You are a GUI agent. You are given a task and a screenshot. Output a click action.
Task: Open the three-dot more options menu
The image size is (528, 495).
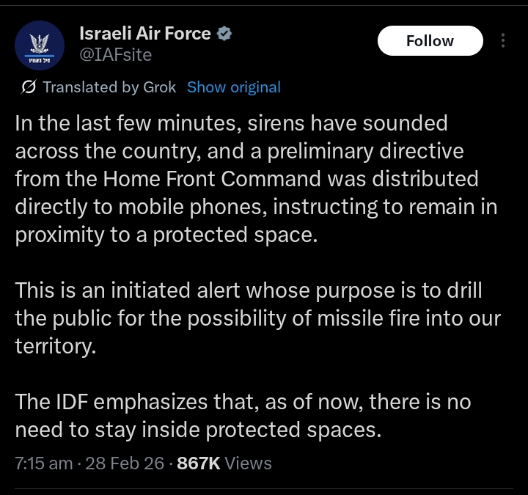[503, 41]
